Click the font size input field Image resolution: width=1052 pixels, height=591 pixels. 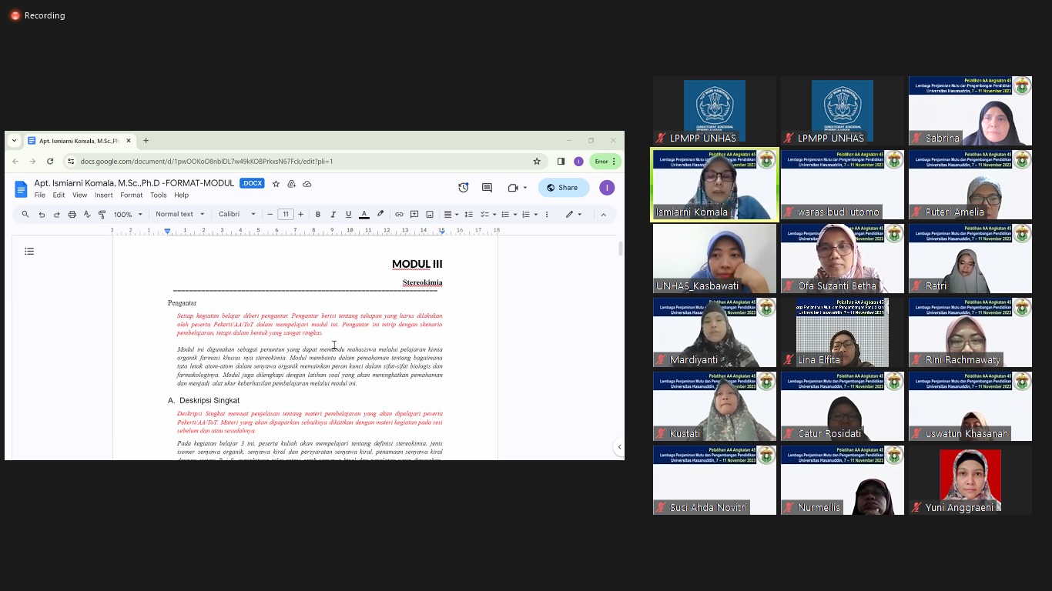[x=285, y=215]
